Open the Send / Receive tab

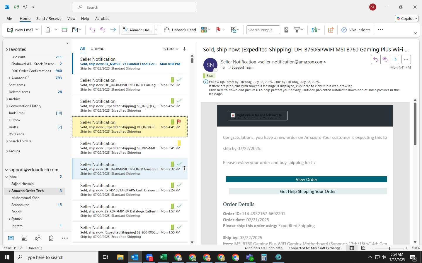pos(49,18)
